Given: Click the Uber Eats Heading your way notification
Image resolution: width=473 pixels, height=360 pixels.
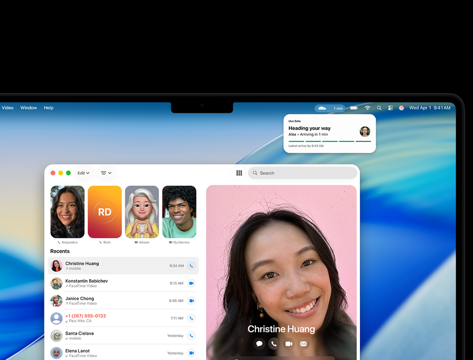Looking at the screenshot, I should click(329, 133).
